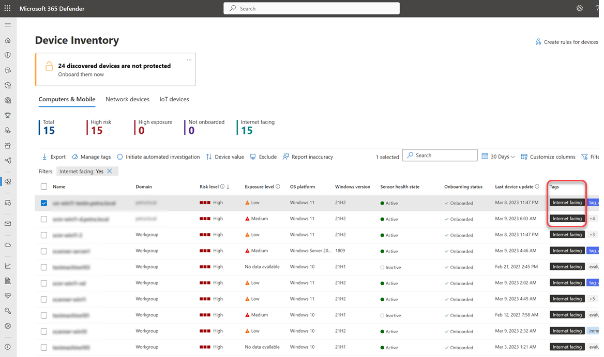Remove the Internet facing: Yes filter

tap(110, 171)
